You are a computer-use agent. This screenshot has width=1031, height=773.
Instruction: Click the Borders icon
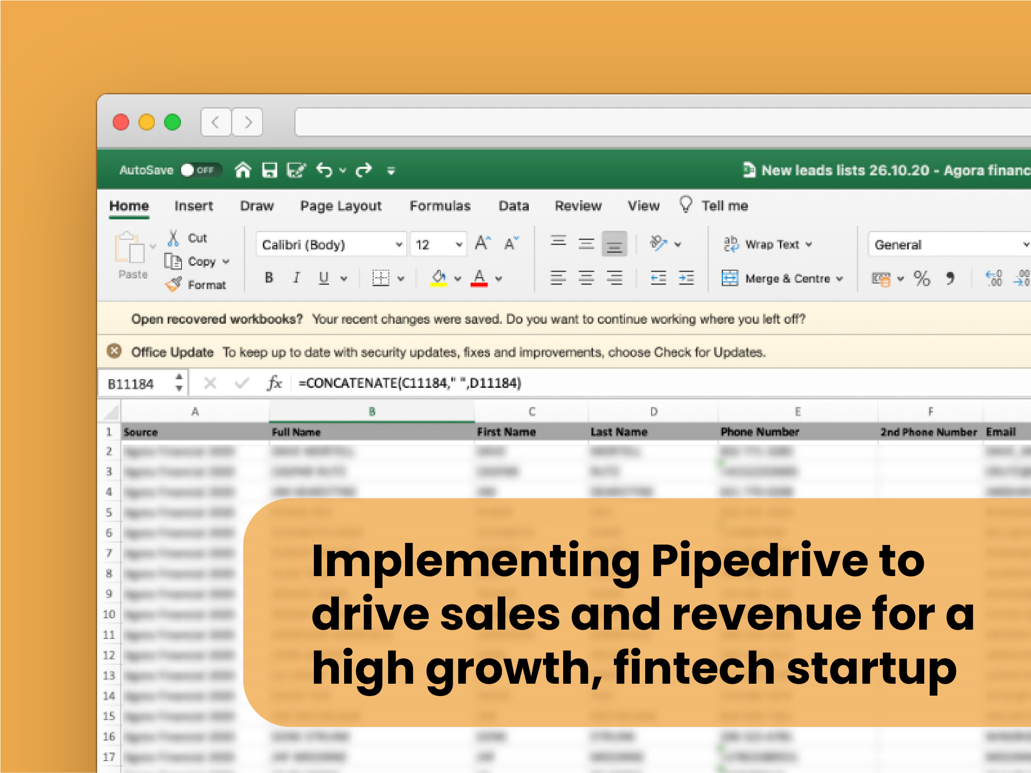381,278
